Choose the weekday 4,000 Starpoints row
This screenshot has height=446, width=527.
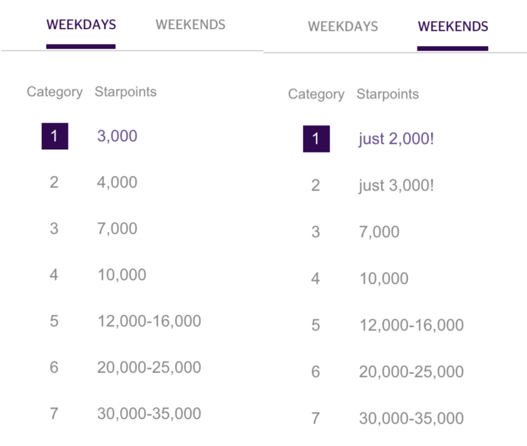click(x=117, y=182)
